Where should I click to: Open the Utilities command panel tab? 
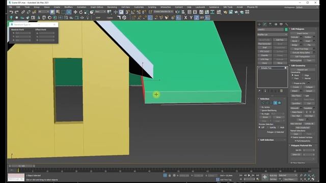286,24
